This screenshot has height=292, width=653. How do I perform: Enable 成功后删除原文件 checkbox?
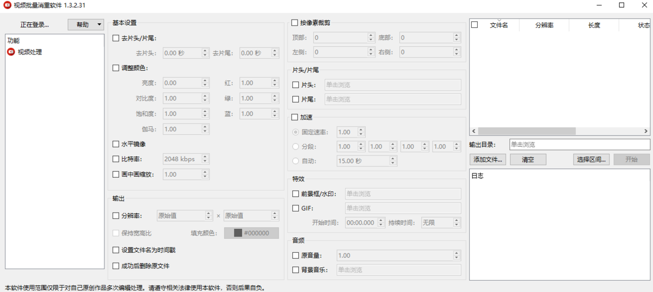[115, 266]
